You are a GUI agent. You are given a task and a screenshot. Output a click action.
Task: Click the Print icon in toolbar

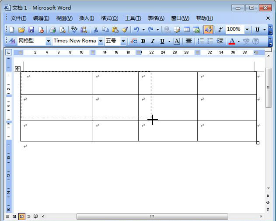coord(52,30)
